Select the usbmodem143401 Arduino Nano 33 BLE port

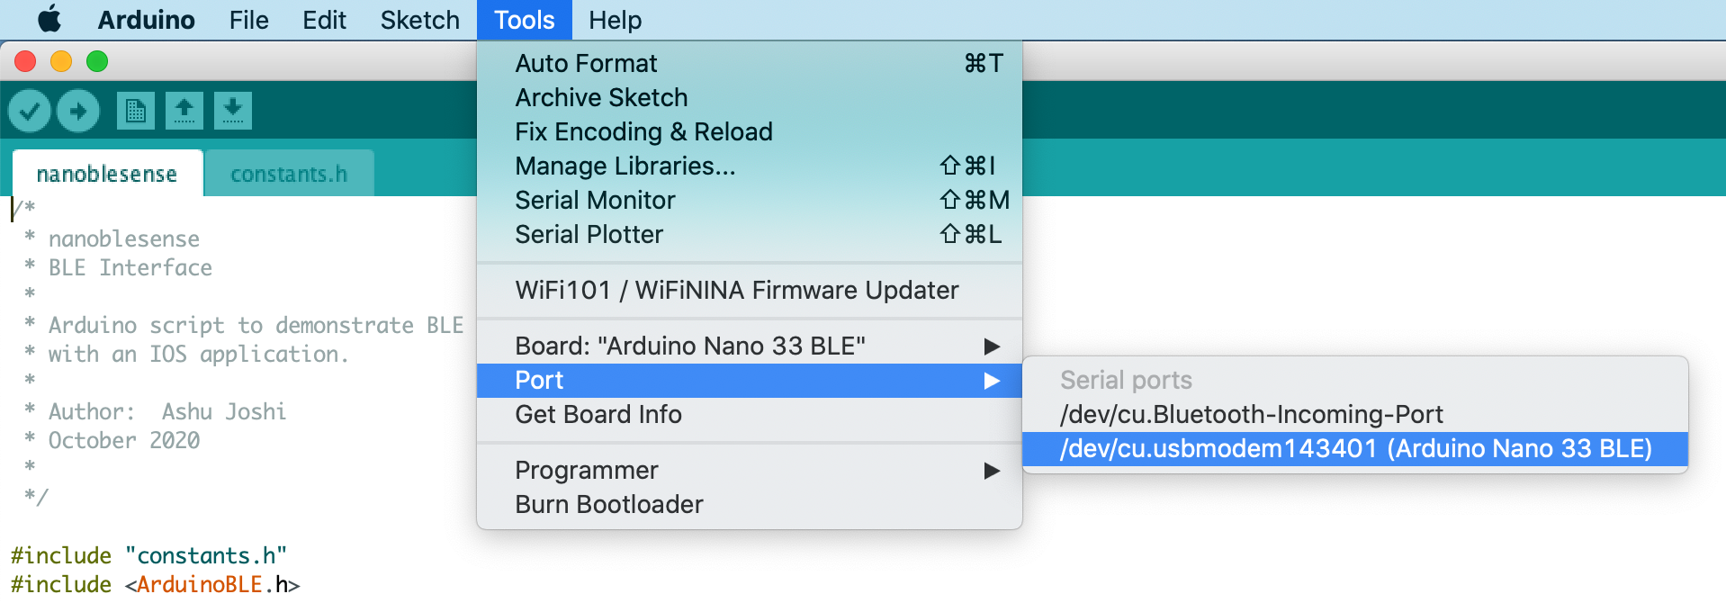click(x=1355, y=448)
